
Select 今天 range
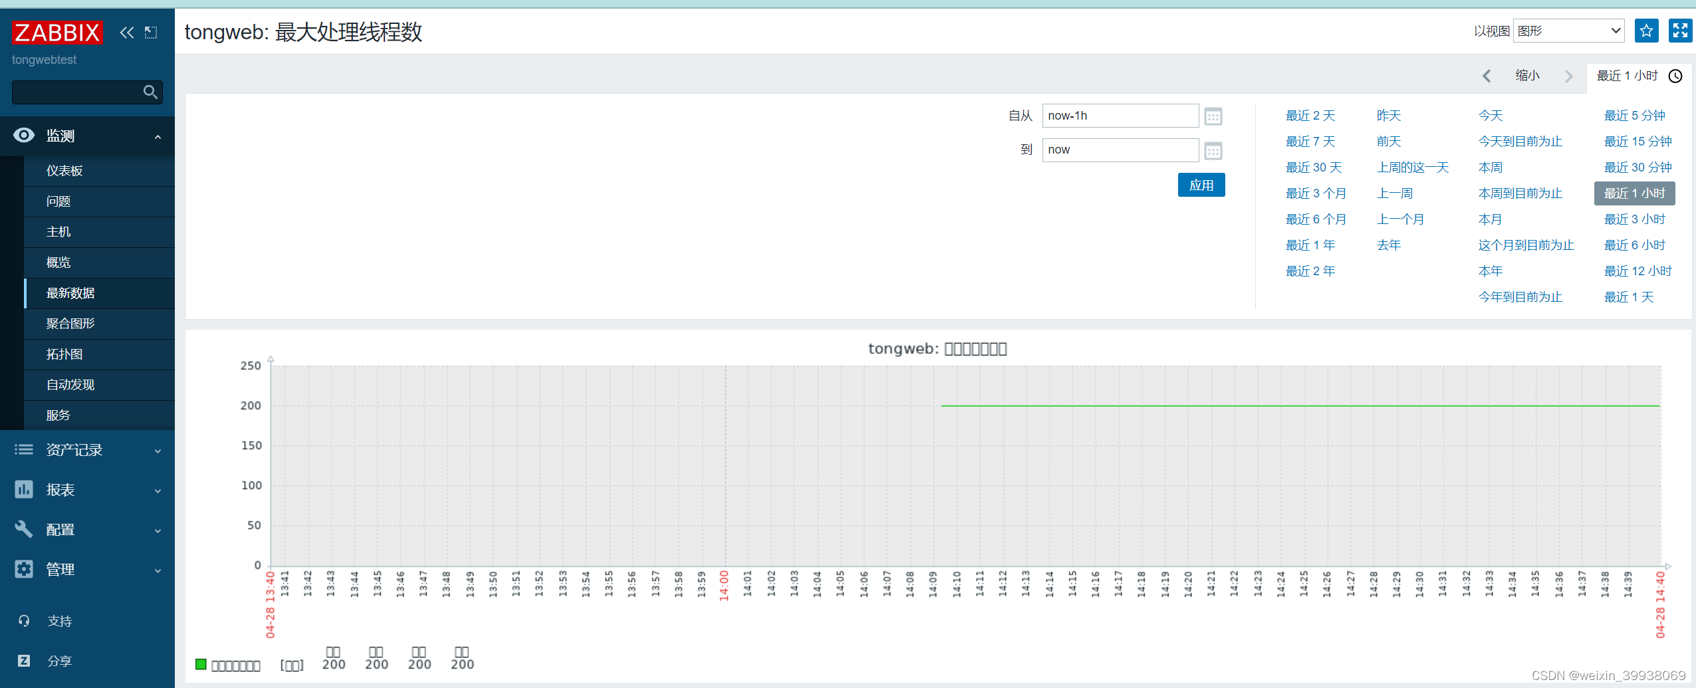tap(1491, 116)
